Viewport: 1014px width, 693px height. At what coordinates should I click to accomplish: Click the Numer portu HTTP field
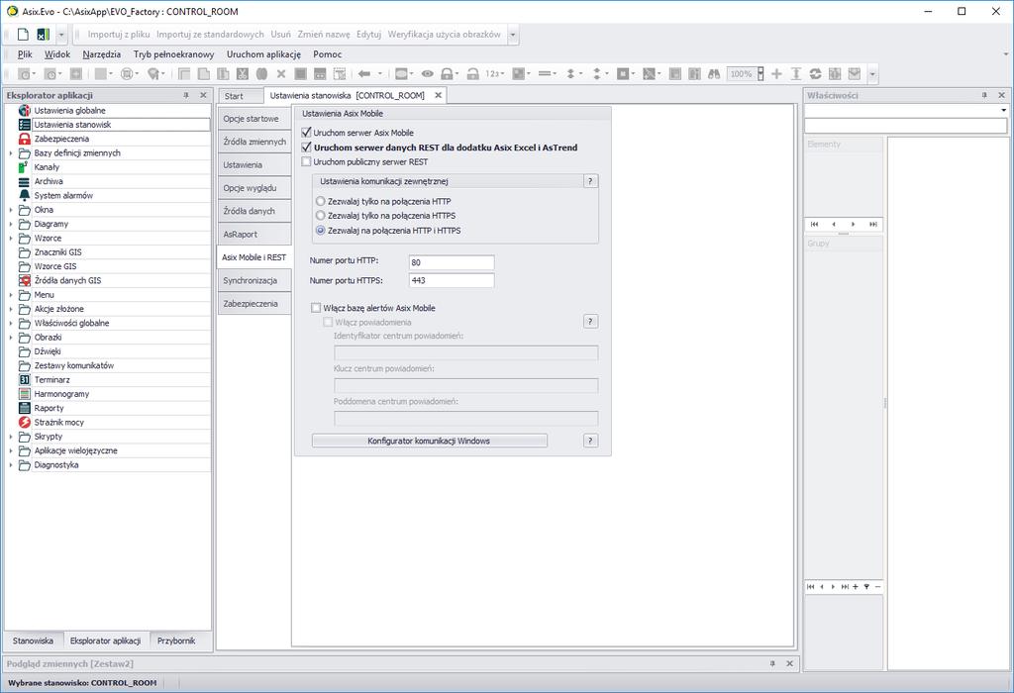click(452, 261)
